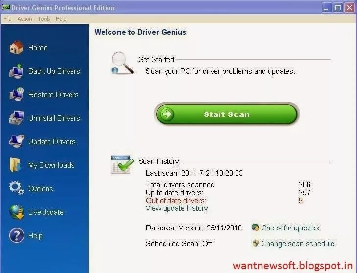This screenshot has width=357, height=273.
Task: Open Options sidebar label
Action: point(41,188)
